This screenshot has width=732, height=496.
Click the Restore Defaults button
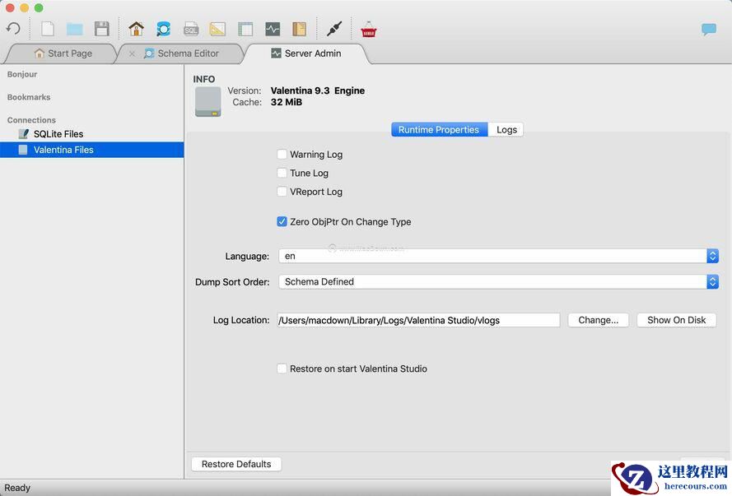point(236,465)
